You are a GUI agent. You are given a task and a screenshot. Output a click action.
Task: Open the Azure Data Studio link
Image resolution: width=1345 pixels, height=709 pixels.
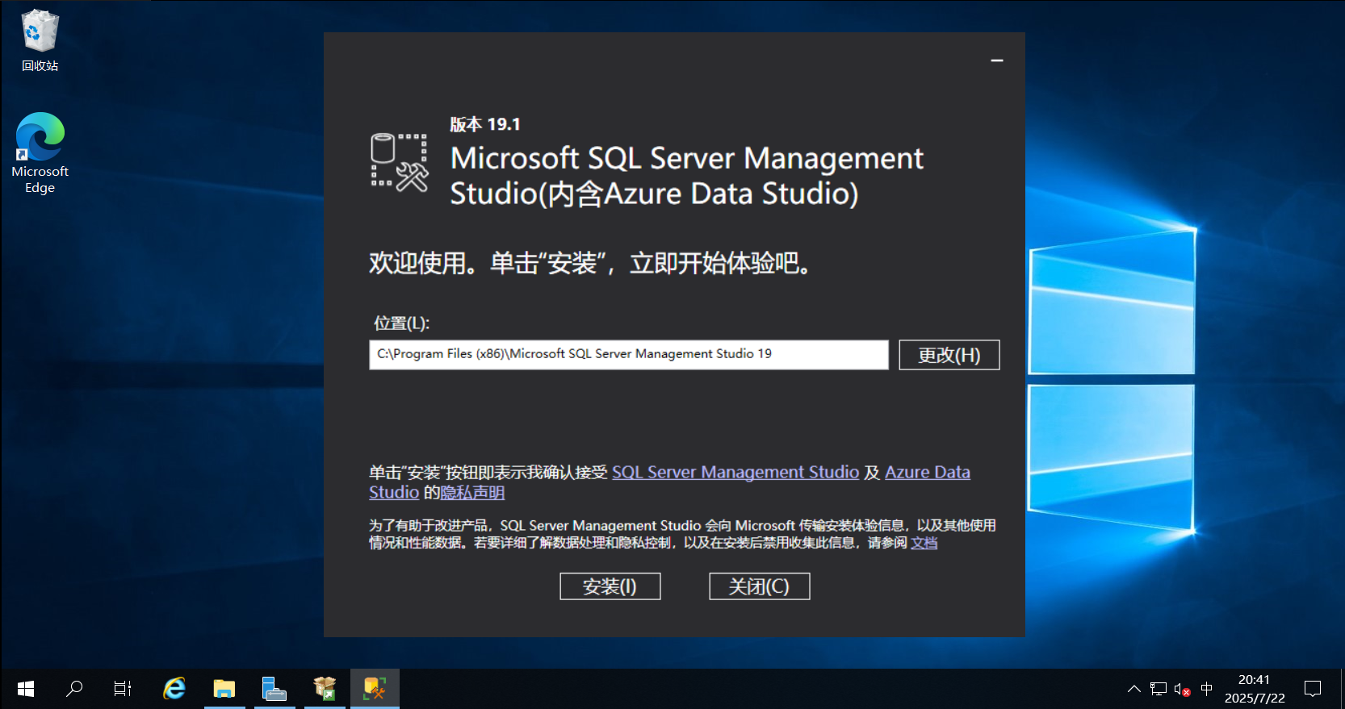tap(928, 472)
